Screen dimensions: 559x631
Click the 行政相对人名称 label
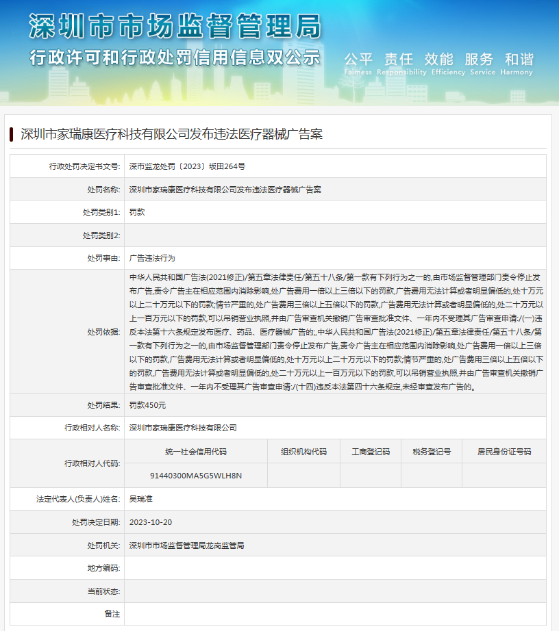coord(92,428)
